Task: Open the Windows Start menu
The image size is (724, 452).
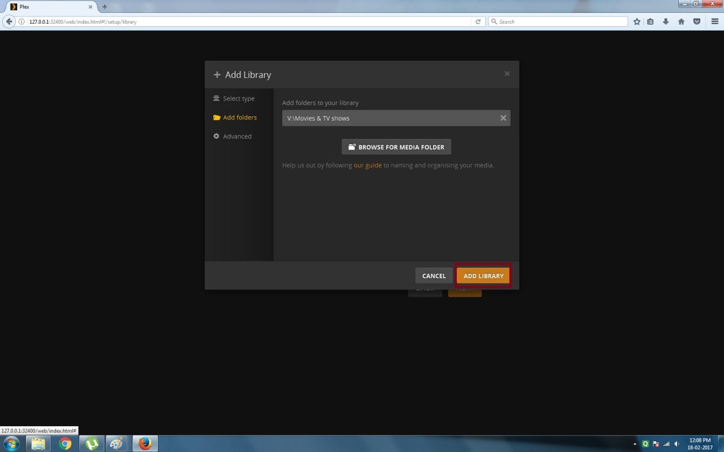Action: 11,443
